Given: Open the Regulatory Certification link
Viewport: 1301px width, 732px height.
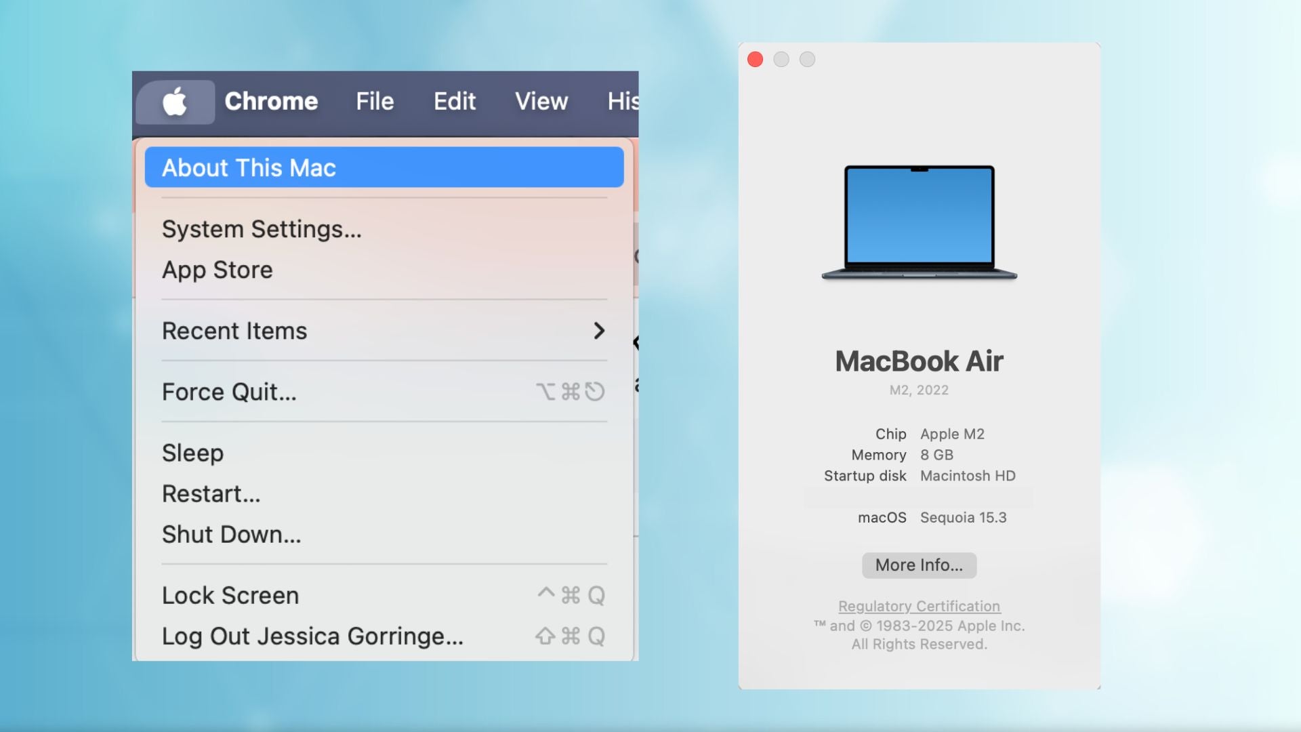Looking at the screenshot, I should pos(919,606).
